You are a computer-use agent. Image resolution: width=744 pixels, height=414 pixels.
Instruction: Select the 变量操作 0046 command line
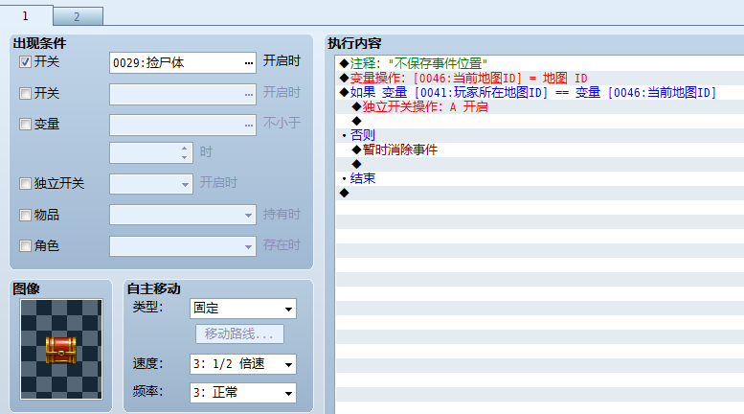point(463,78)
